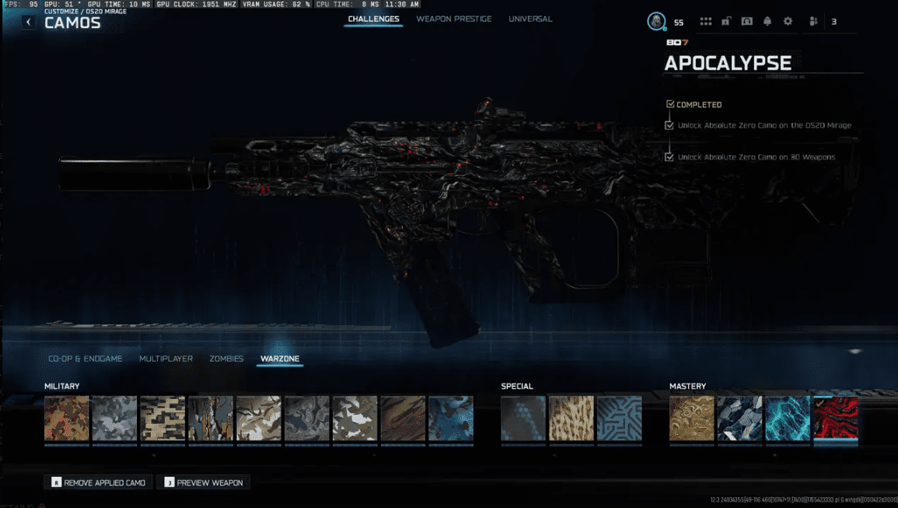Open the player profile avatar

(x=656, y=22)
